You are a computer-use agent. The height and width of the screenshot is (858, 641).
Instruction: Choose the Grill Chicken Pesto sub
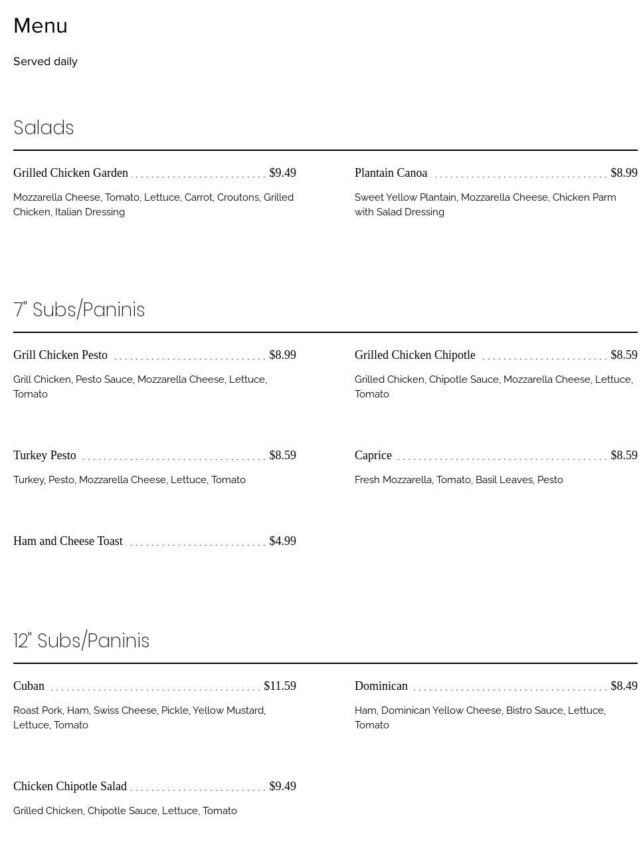point(60,355)
